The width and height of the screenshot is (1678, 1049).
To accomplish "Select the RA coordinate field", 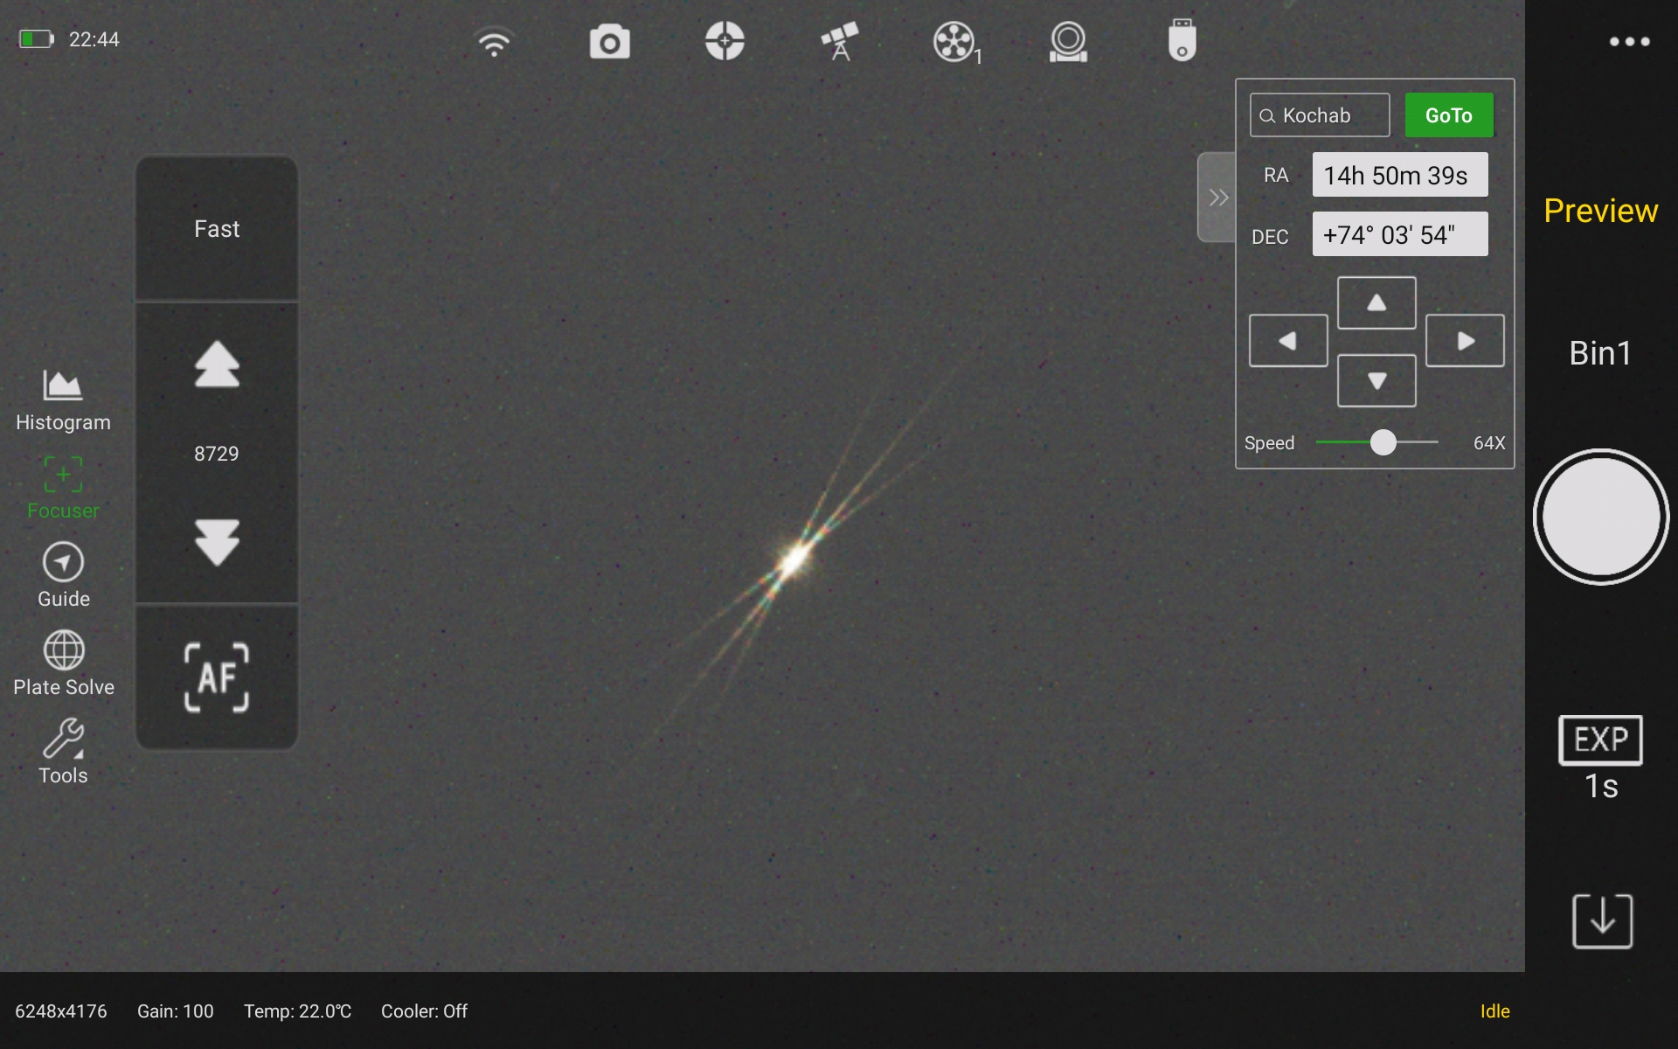I will point(1399,175).
